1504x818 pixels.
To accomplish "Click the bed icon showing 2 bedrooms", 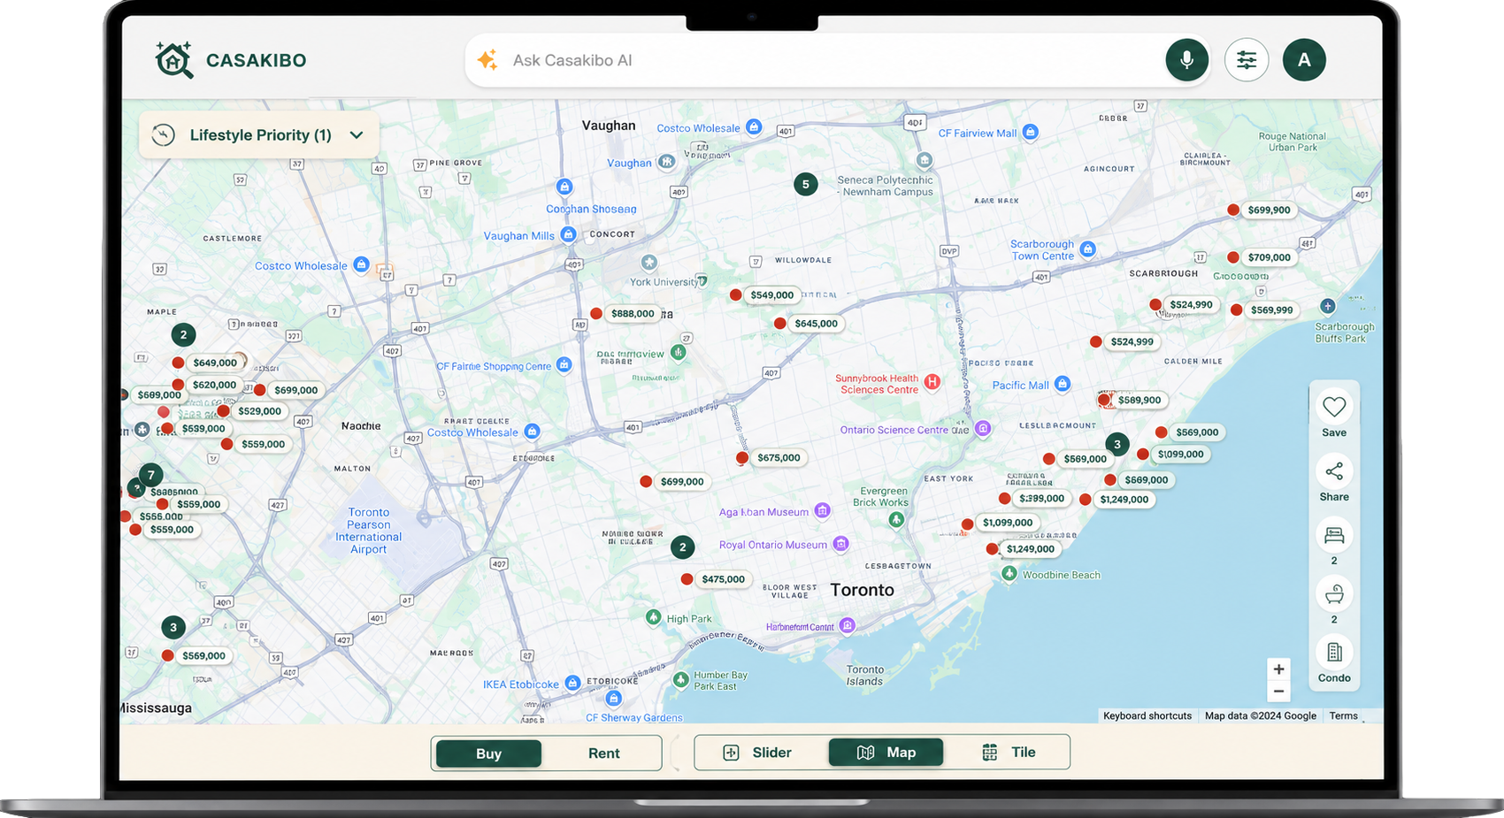I will coord(1334,535).
